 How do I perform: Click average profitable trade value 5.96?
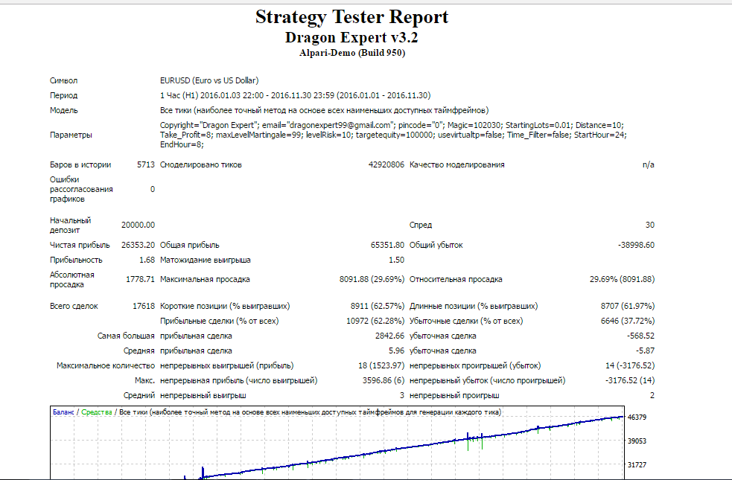(x=396, y=351)
